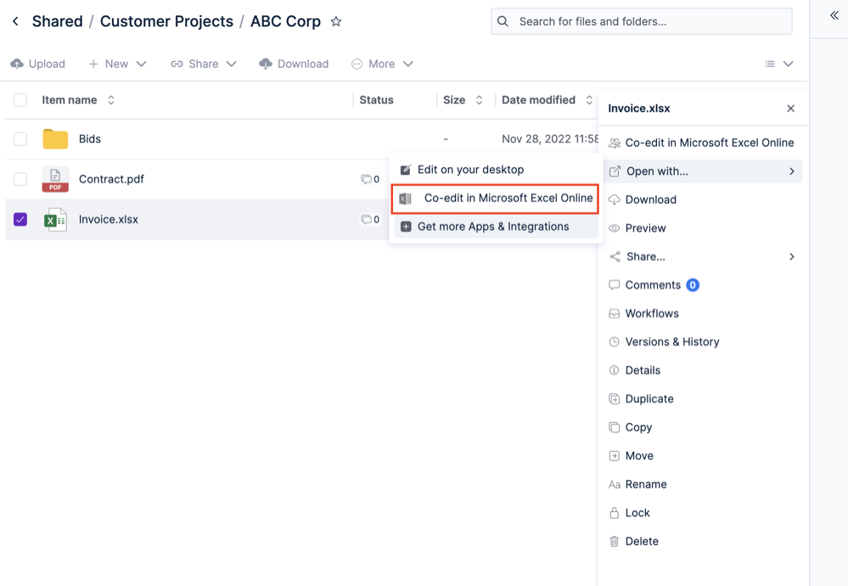
Task: Click the list view icon
Action: pyautogui.click(x=770, y=64)
